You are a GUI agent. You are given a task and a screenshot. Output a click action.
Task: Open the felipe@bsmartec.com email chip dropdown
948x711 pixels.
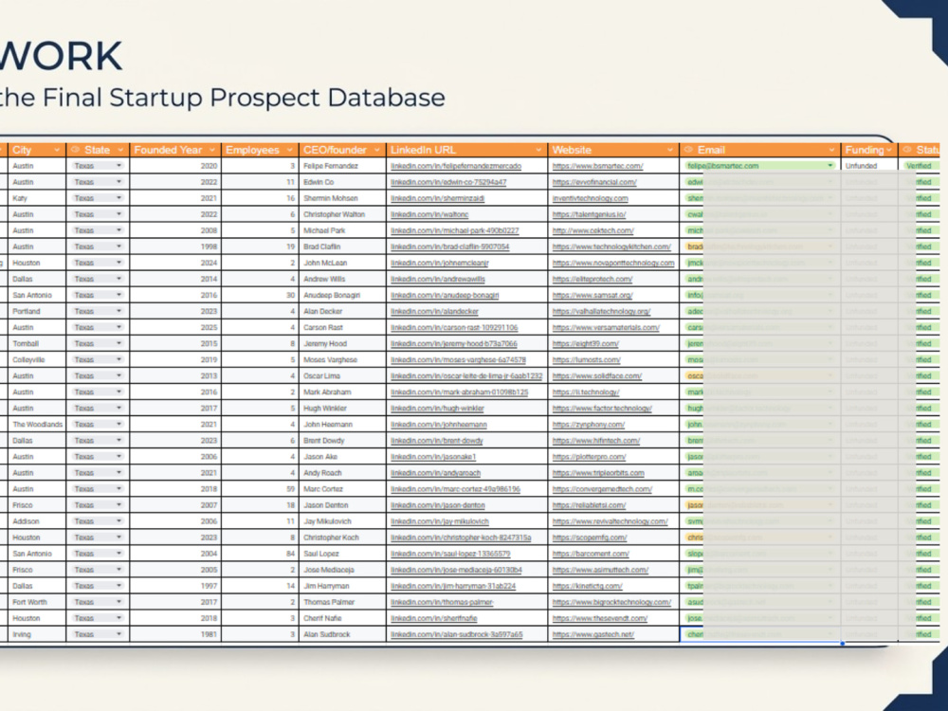pyautogui.click(x=830, y=166)
